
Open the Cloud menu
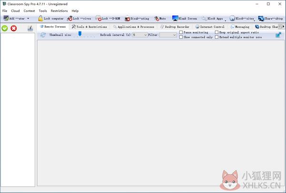[15, 11]
